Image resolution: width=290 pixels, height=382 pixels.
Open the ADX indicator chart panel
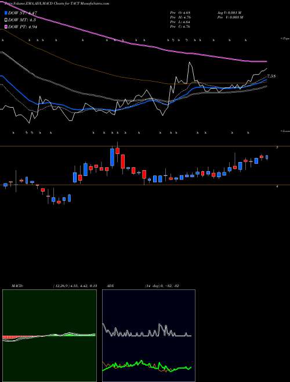[x=148, y=336]
